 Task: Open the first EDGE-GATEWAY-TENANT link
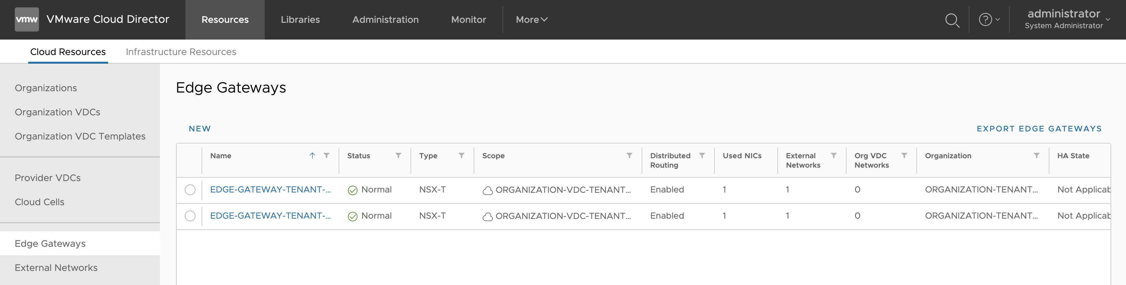tap(270, 190)
